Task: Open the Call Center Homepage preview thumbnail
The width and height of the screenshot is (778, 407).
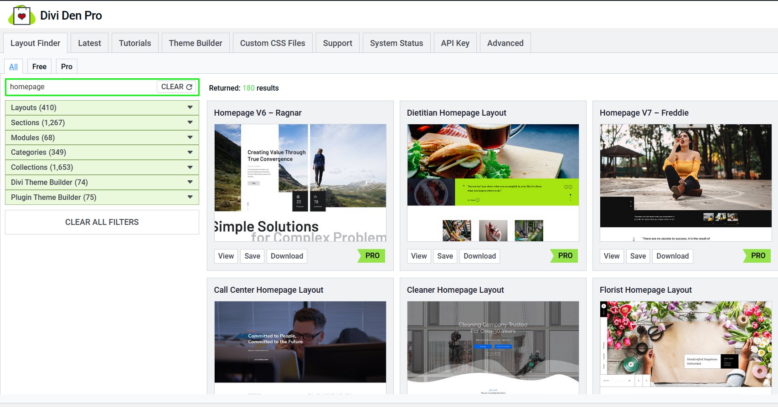Action: 300,347
